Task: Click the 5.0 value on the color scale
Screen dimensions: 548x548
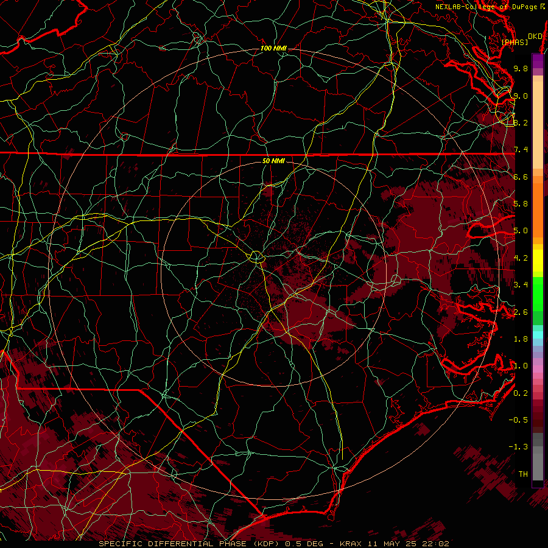Action: point(521,231)
